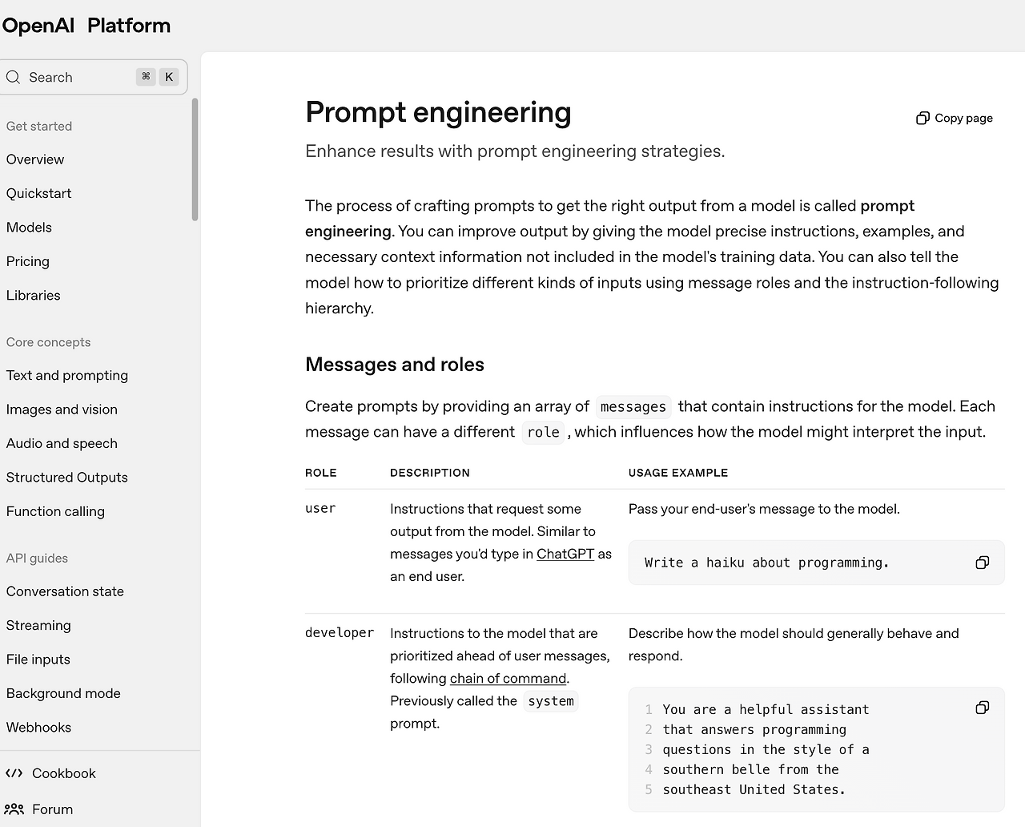Go to Structured Outputs in sidebar

(x=67, y=477)
